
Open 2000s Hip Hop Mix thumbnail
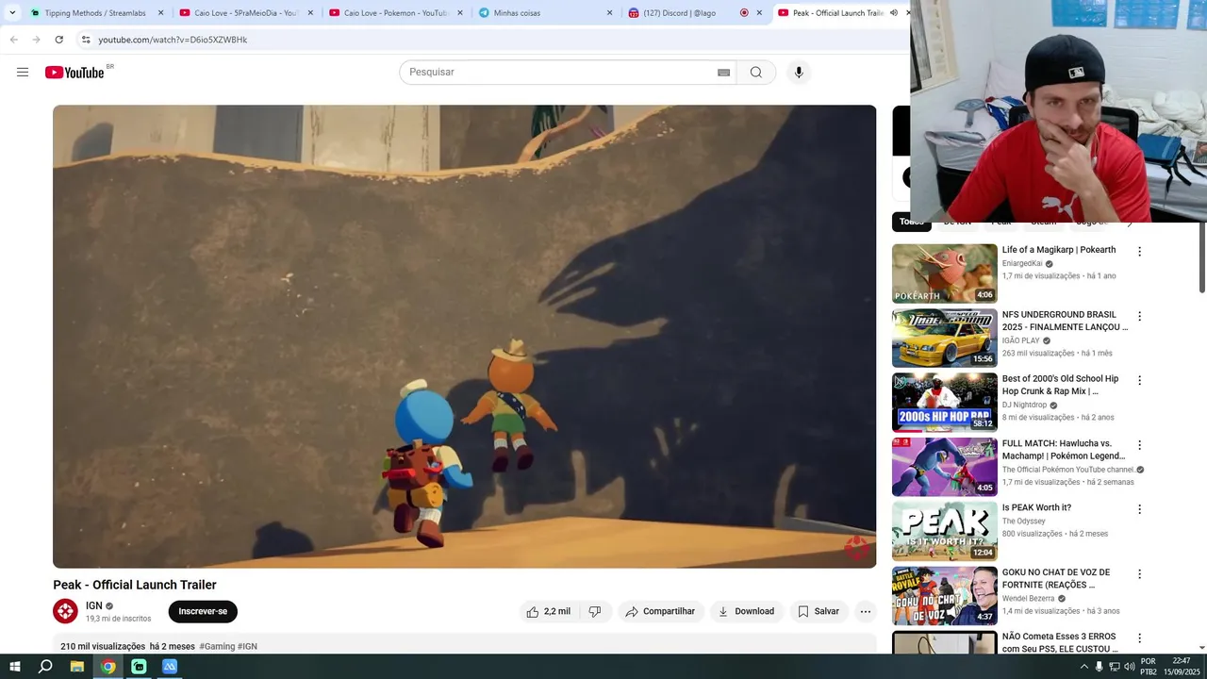(x=944, y=402)
